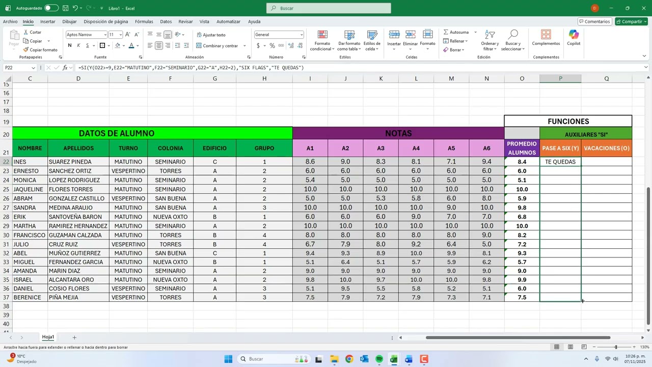Apply bold formatting with N button
Screen dimensions: 652x367
click(x=69, y=45)
